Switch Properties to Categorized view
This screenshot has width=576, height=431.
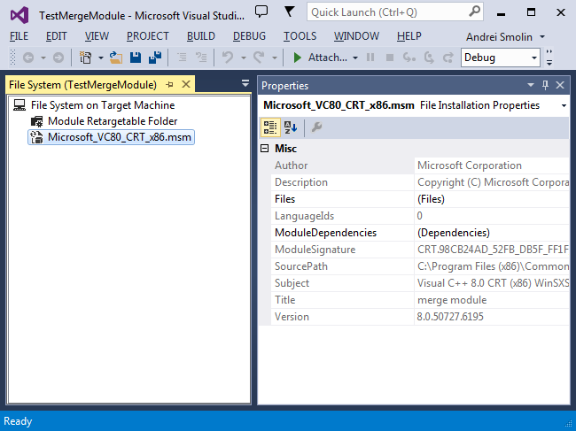(x=270, y=127)
